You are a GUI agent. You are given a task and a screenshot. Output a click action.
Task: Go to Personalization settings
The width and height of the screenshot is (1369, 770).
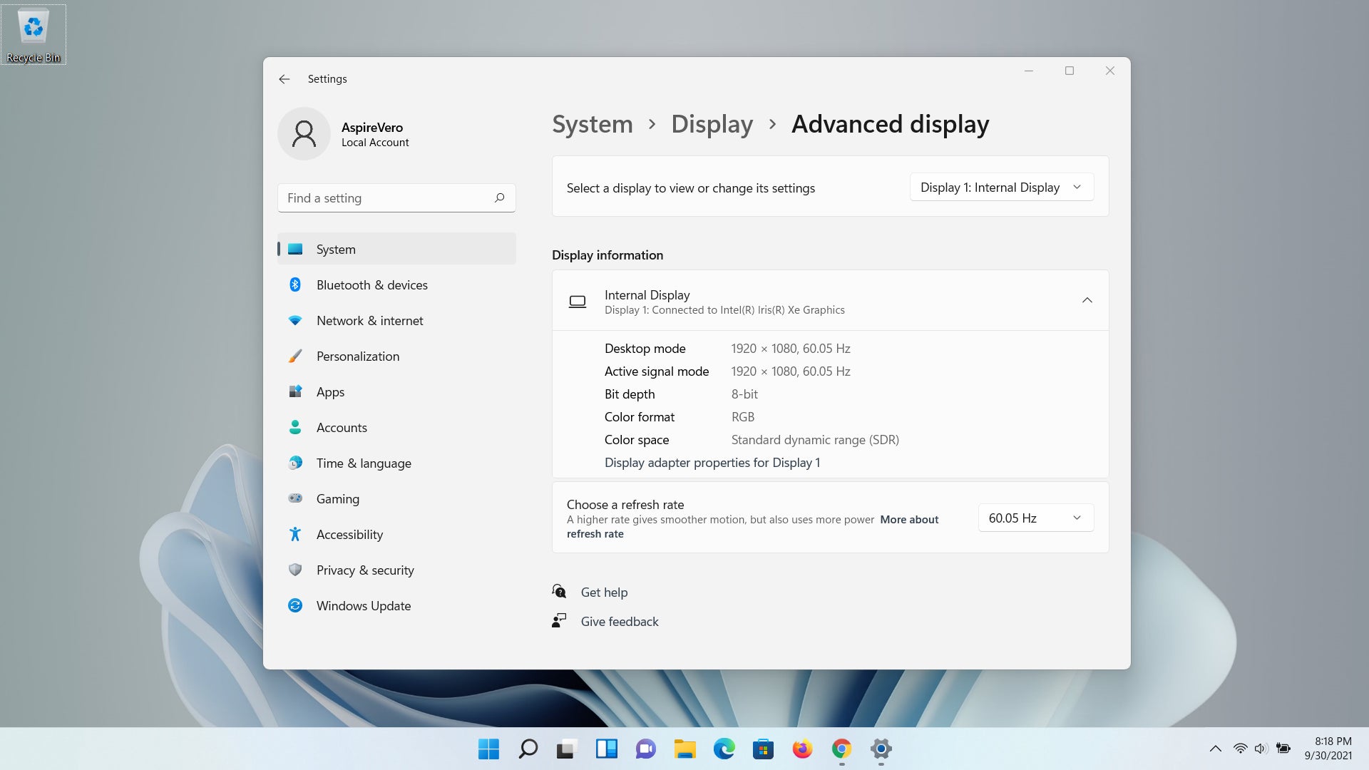(396, 356)
